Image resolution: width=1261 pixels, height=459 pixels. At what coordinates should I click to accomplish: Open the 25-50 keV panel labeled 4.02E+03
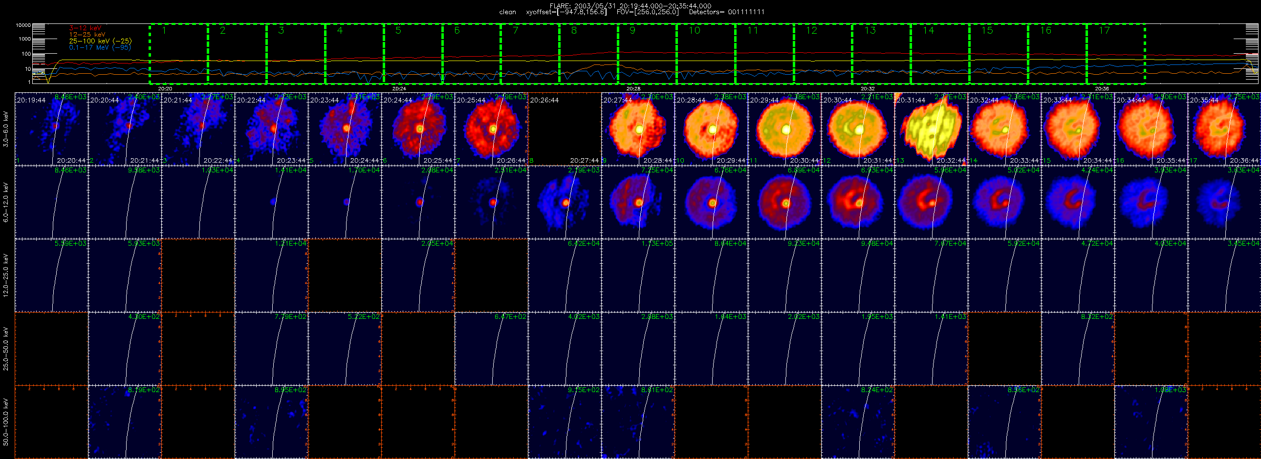tap(565, 349)
